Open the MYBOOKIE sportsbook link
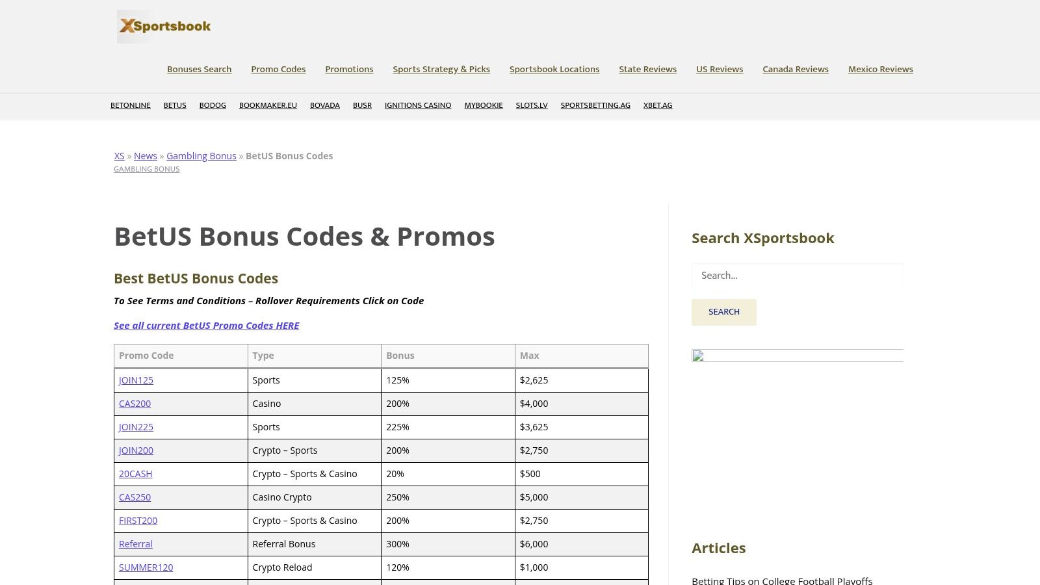Screen dimensions: 1040x585 pyautogui.click(x=484, y=105)
